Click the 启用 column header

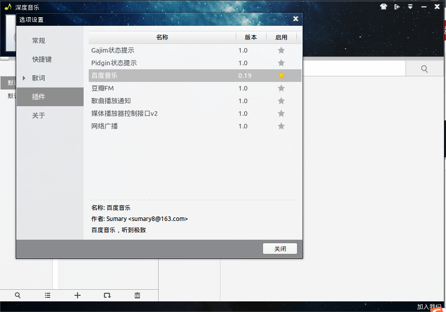click(281, 37)
